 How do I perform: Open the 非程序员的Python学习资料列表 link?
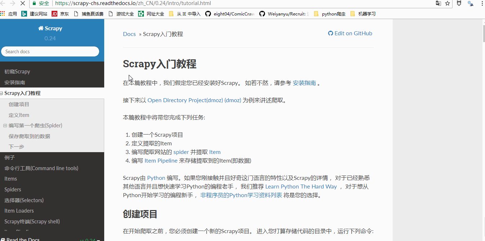point(241,195)
